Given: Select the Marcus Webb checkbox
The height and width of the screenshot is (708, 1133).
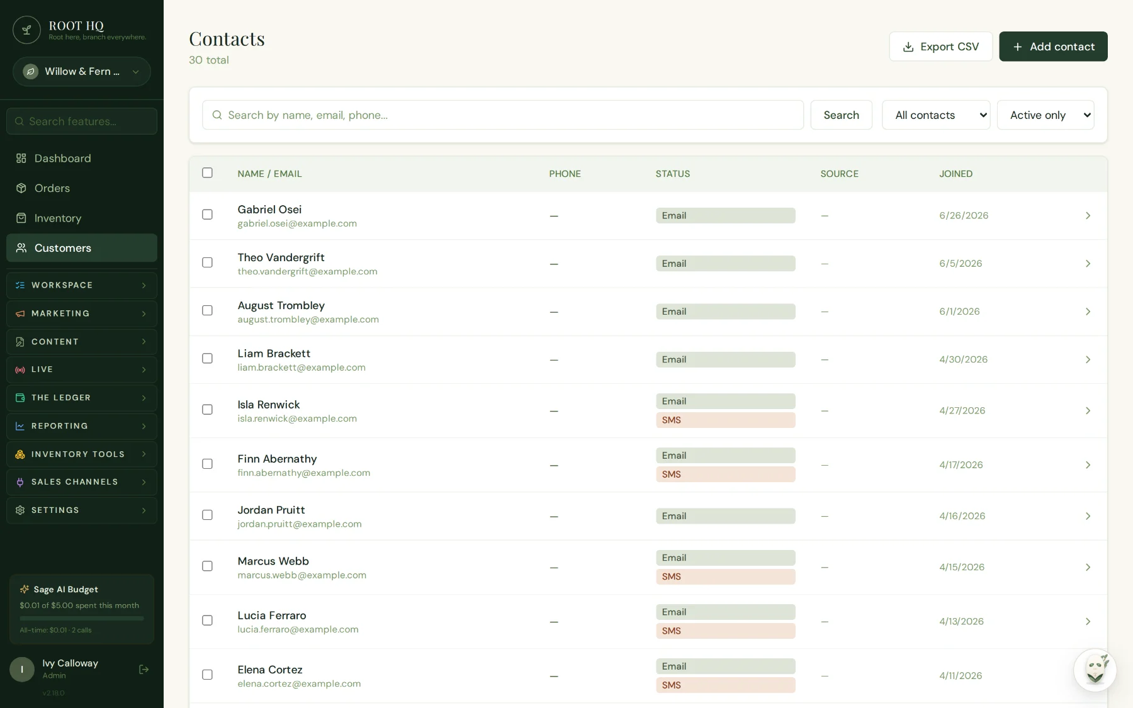Looking at the screenshot, I should point(207,566).
